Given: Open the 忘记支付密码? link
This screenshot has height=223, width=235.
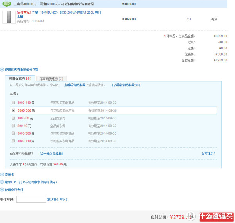Looking at the screenshot, I should coord(58,200).
